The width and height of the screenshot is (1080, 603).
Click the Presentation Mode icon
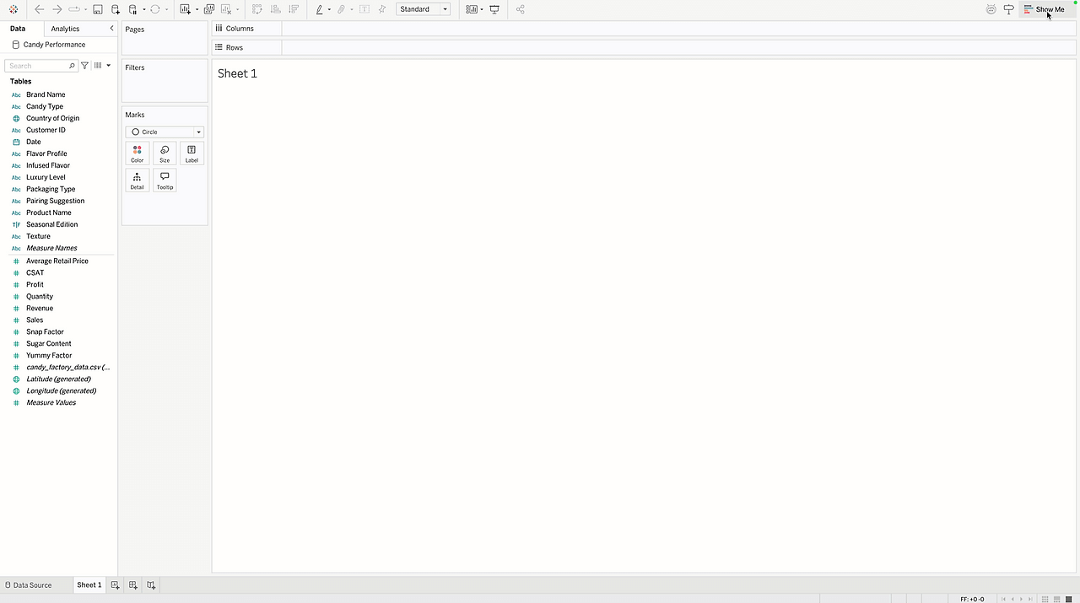(494, 9)
